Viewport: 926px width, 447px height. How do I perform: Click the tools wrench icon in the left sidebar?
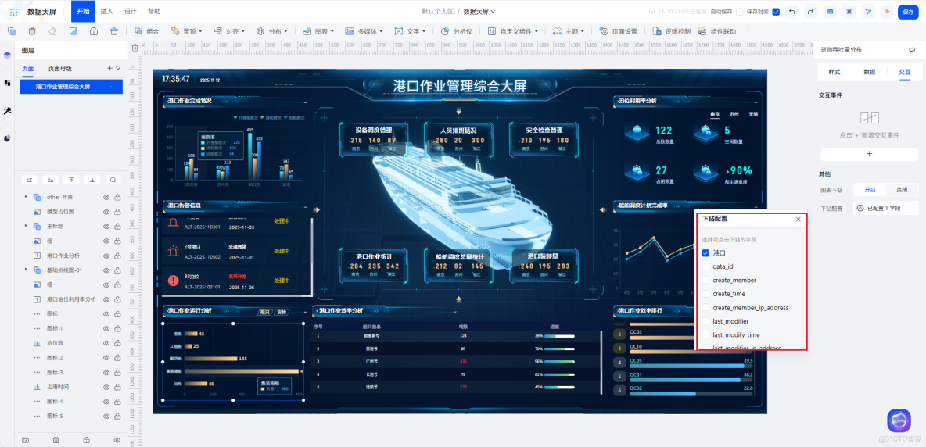tap(7, 111)
